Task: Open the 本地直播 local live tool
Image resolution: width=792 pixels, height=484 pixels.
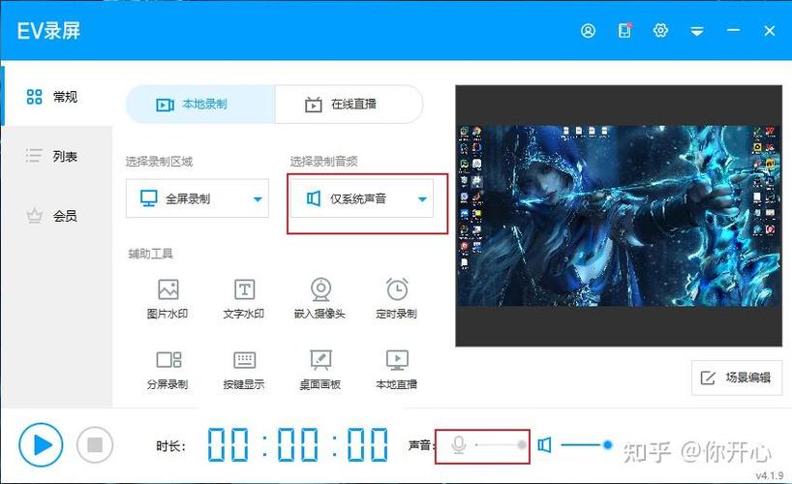Action: (x=397, y=370)
